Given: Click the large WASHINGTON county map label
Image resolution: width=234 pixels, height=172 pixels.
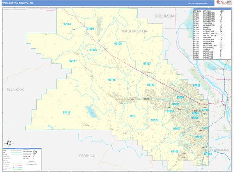Looking at the screenshot, I should [x=134, y=31].
